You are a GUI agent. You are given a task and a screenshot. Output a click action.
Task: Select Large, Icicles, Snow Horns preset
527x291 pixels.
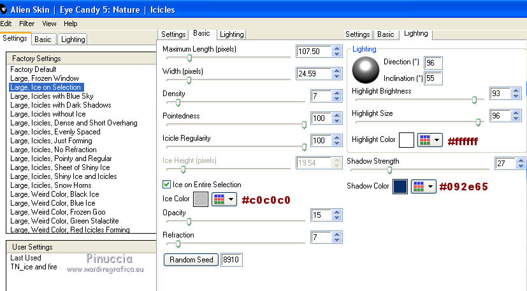pyautogui.click(x=51, y=185)
